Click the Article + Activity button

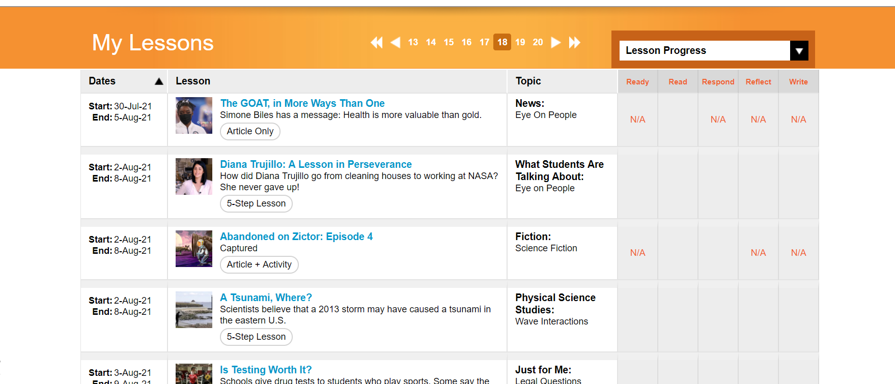[x=259, y=264]
